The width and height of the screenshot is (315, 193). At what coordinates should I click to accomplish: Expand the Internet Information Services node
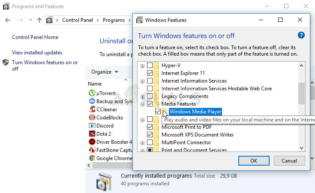142,81
